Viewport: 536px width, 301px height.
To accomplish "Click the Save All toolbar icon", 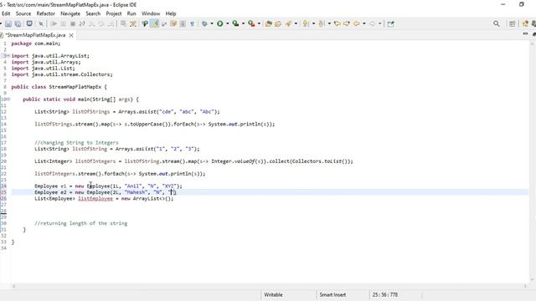I will point(18,23).
